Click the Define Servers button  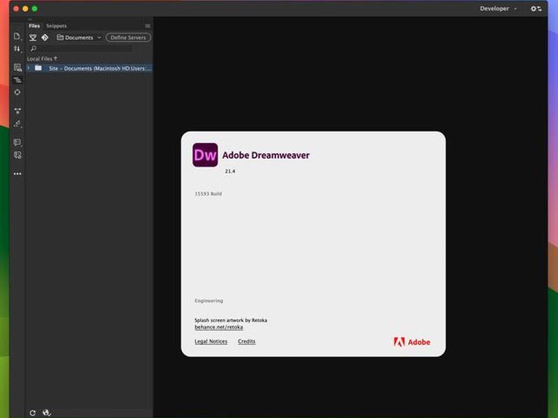pyautogui.click(x=128, y=38)
